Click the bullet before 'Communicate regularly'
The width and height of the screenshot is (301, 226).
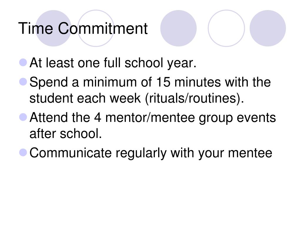click(23, 153)
